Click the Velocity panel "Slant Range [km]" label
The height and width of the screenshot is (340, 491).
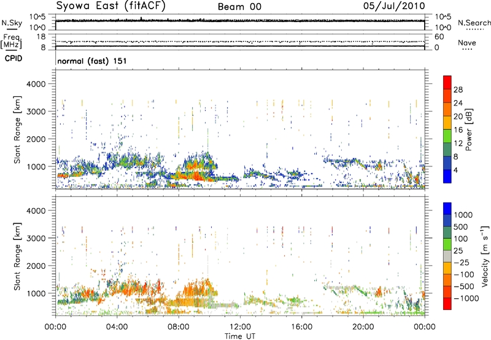[x=17, y=257]
